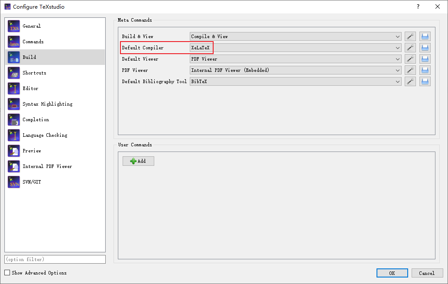Image resolution: width=448 pixels, height=284 pixels.
Task: Click the Completion sidebar icon
Action: 14,119
